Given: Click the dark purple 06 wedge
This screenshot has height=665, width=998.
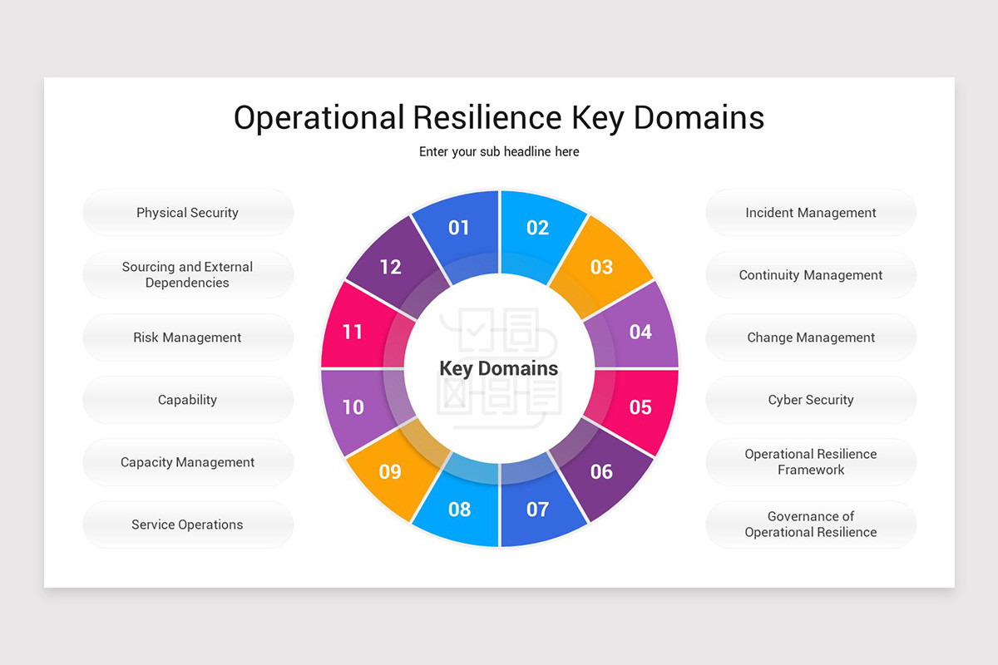Looking at the screenshot, I should click(x=602, y=472).
